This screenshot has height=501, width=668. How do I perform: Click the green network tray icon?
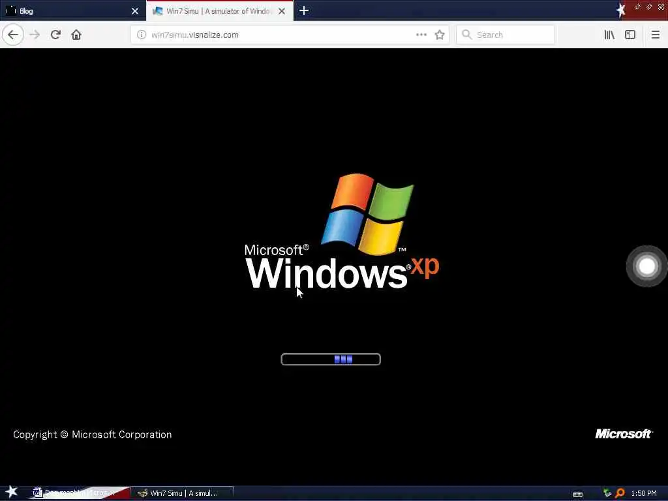[607, 493]
